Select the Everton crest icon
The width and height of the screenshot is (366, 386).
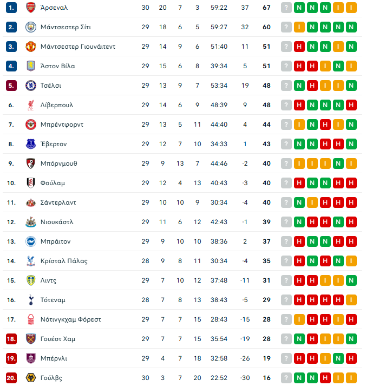(30, 144)
